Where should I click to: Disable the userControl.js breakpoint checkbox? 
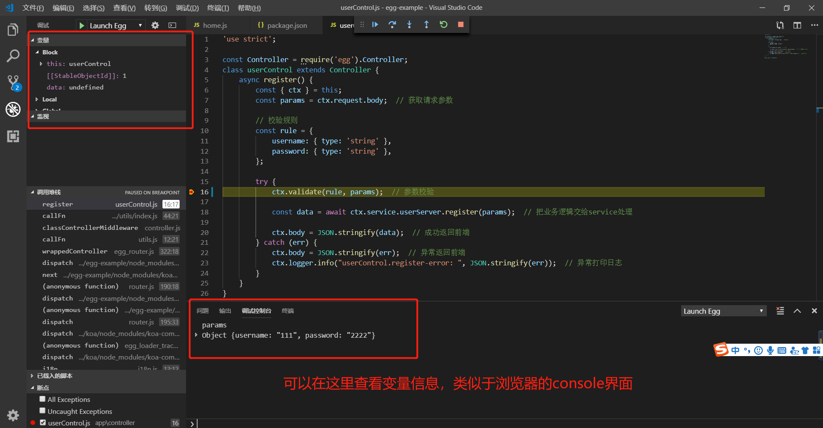(43, 422)
